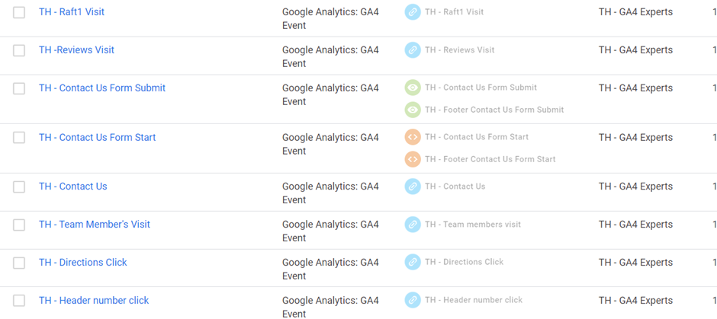The height and width of the screenshot is (319, 717).
Task: Click TH - GA4 Experts folder in Directions Click row
Action: 635,263
